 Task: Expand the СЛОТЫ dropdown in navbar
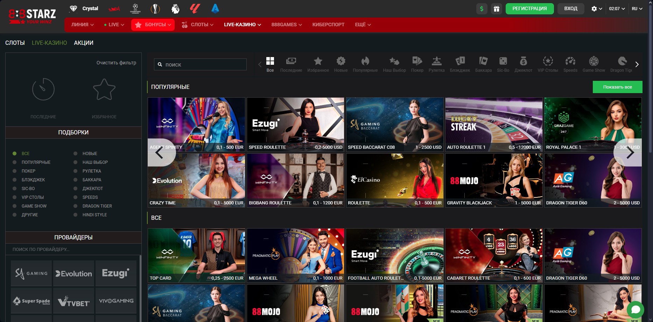[x=197, y=24]
